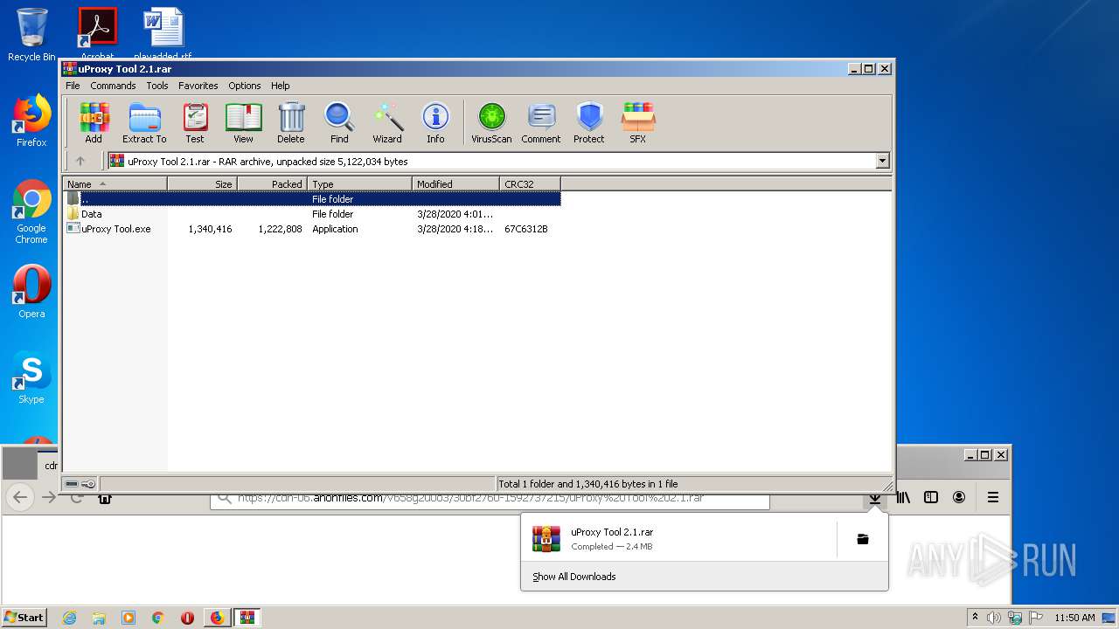Click the SFX toolbar icon
This screenshot has width=1119, height=629.
[x=638, y=122]
